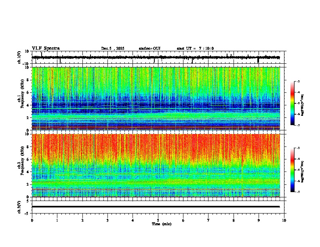320x247 pixels.
Task: Click the x-axis tick label "8"
Action: pyautogui.click(x=234, y=220)
